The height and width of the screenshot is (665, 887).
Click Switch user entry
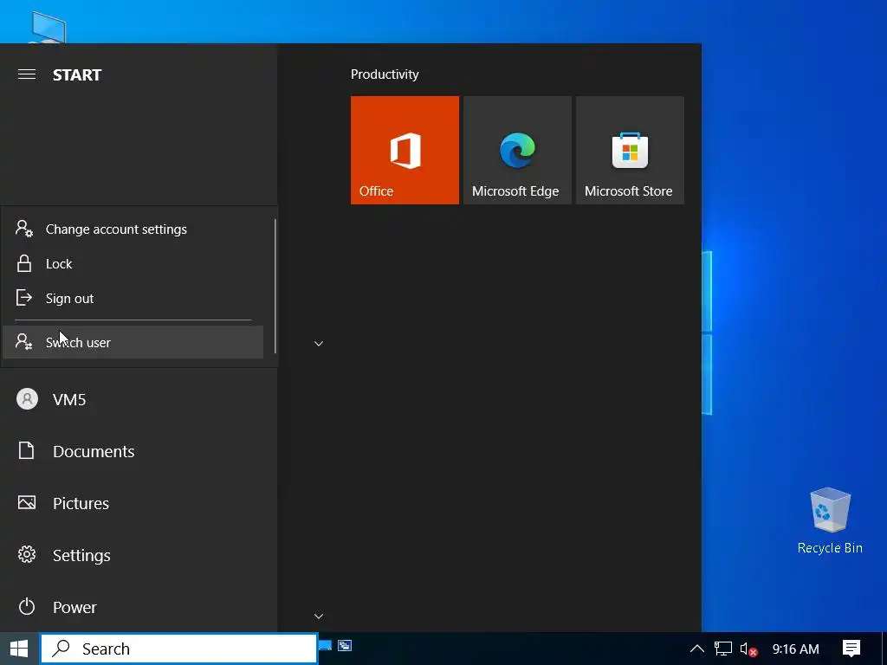point(133,342)
